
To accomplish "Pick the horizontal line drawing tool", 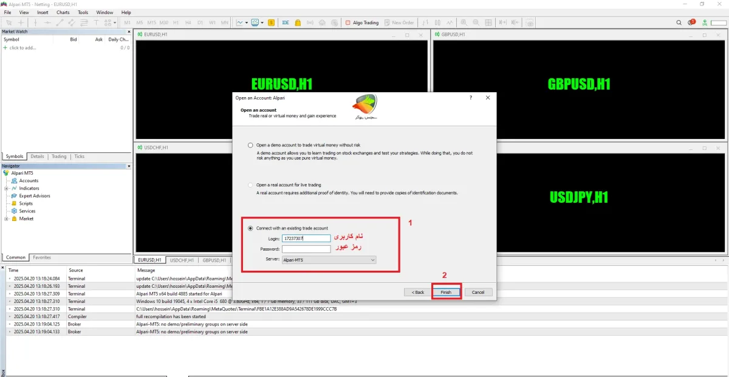I will pyautogui.click(x=47, y=22).
